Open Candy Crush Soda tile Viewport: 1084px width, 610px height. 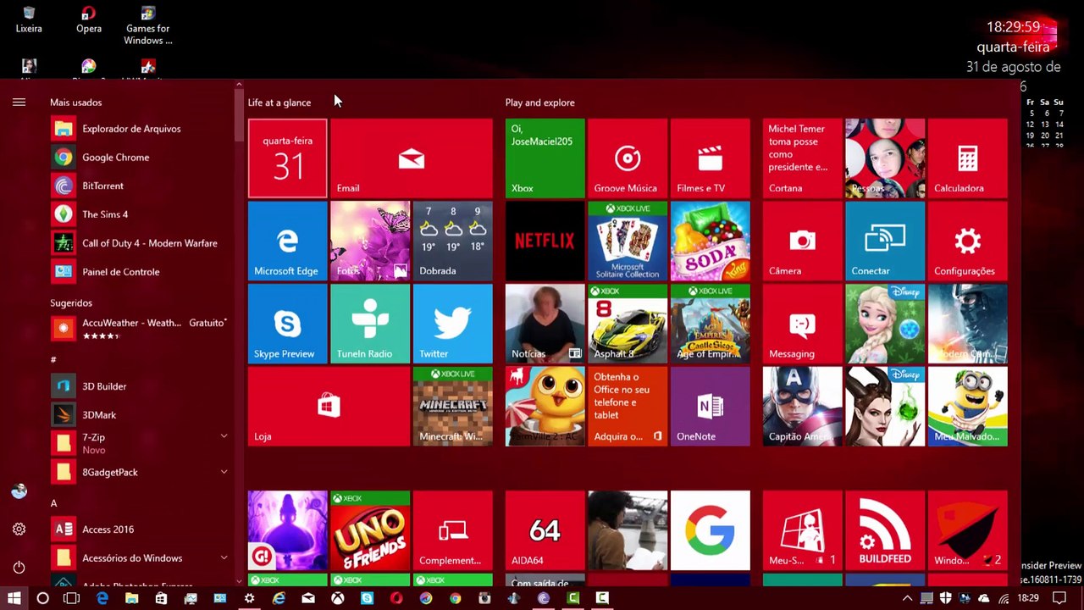(x=711, y=241)
